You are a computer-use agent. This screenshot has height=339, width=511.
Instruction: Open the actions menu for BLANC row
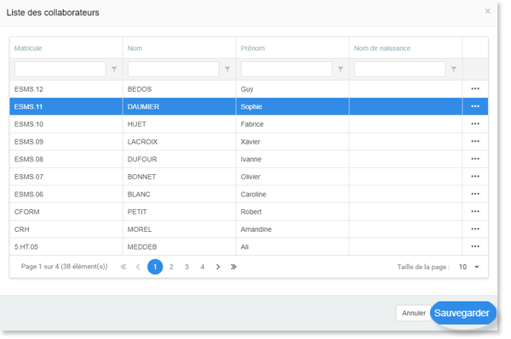475,194
